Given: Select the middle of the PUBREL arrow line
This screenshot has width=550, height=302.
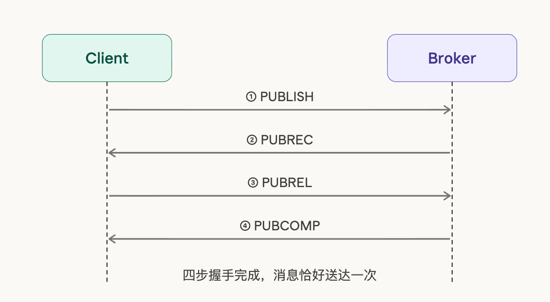Looking at the screenshot, I should tap(279, 196).
